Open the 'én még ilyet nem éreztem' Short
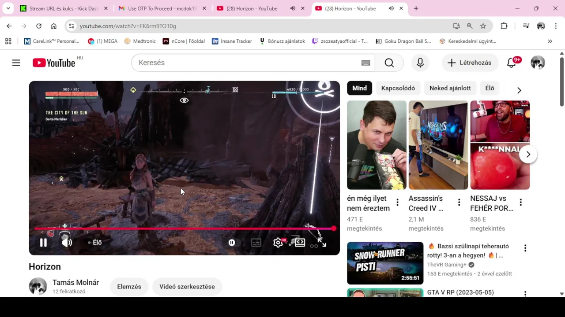Image resolution: width=565 pixels, height=317 pixels. tap(377, 145)
